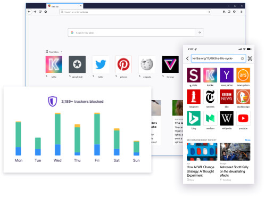
Task: Tap the BBC News shortcut tile
Action: click(x=227, y=96)
